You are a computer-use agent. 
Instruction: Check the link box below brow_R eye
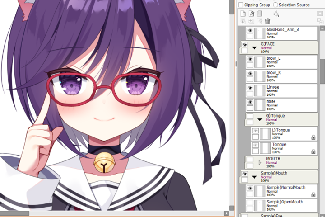click(x=250, y=79)
